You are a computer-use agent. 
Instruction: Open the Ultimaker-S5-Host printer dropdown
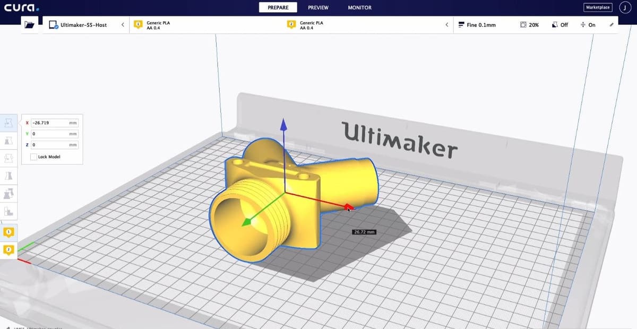85,24
